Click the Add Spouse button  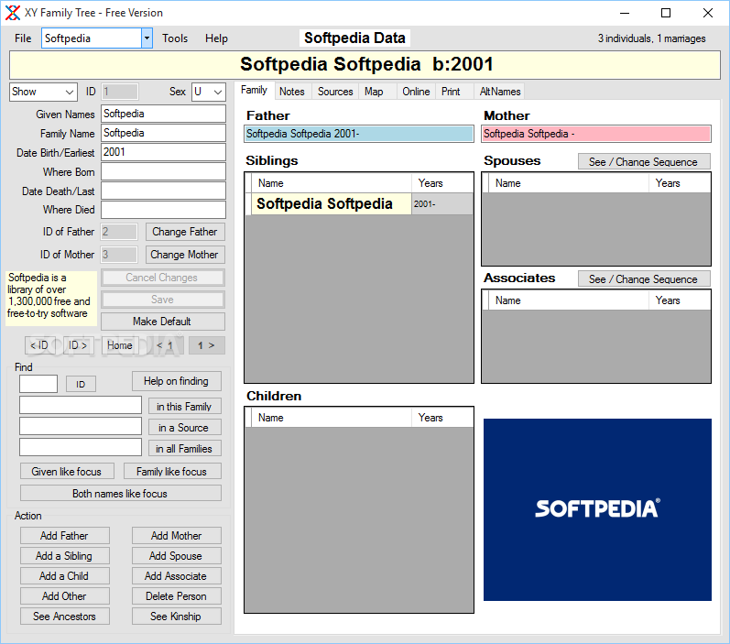(x=177, y=555)
